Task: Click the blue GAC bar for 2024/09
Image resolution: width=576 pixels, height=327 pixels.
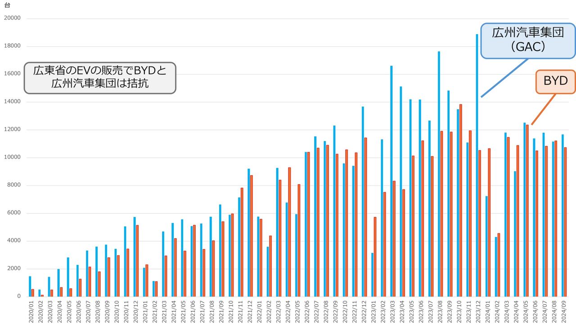Action: pyautogui.click(x=562, y=216)
